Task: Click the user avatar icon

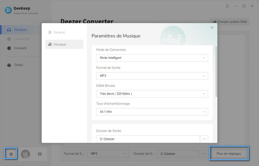Action: (26, 154)
